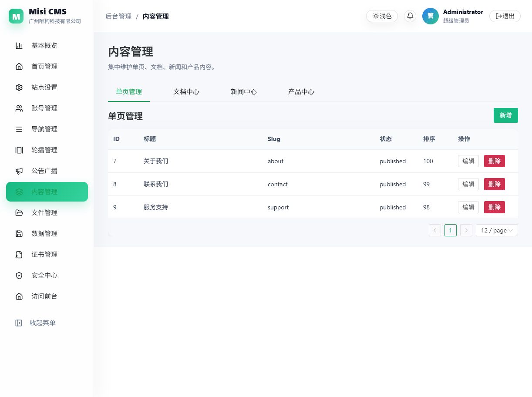Screen dimensions: 532x397
Task: Click the 退出 logout button
Action: (505, 16)
